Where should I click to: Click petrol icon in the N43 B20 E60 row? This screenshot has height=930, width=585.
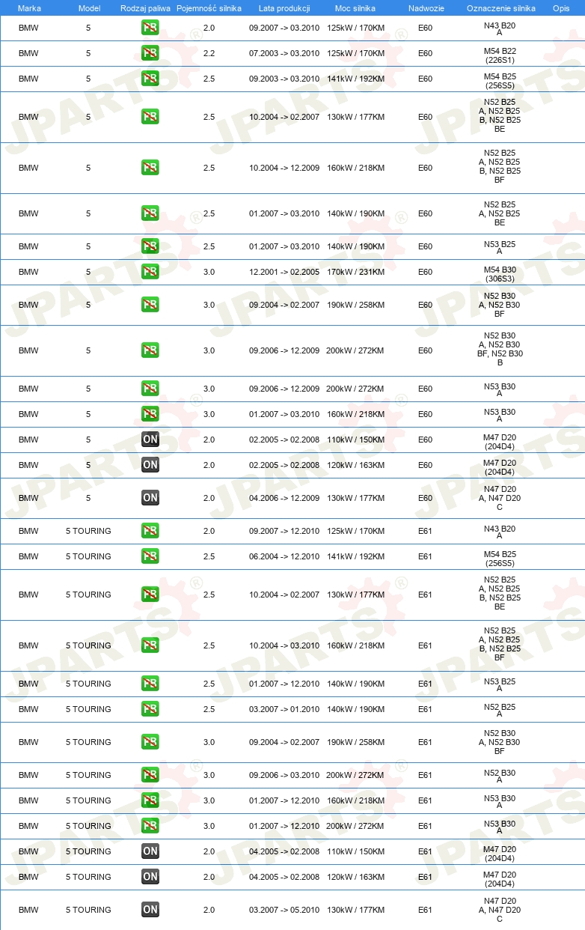[150, 28]
